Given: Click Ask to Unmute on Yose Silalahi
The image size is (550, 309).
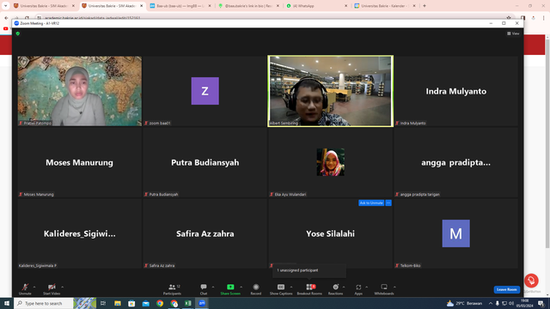Looking at the screenshot, I should point(371,203).
